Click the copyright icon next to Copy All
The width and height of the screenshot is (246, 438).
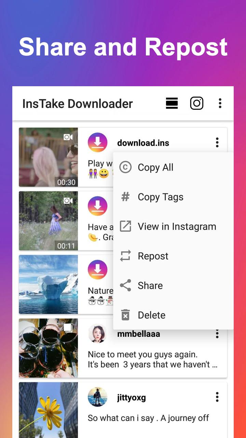click(x=125, y=167)
